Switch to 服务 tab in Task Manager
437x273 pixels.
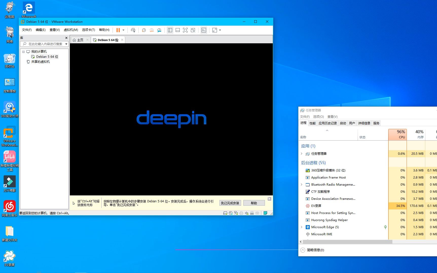click(x=376, y=123)
